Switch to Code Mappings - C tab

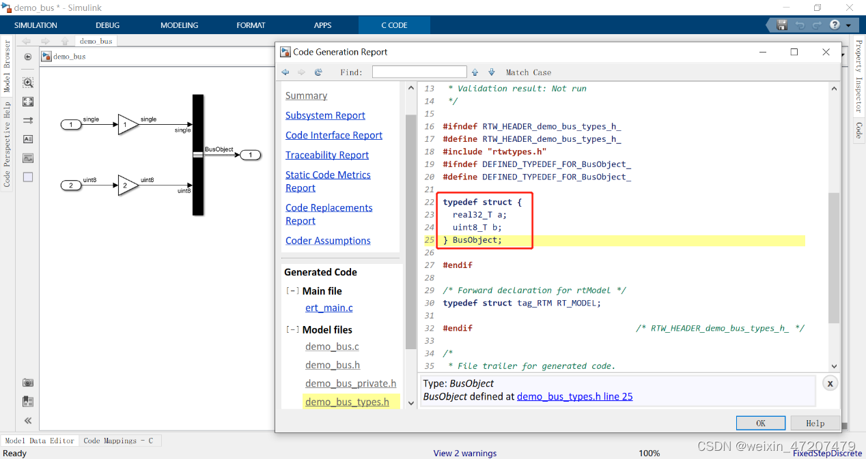click(x=118, y=441)
